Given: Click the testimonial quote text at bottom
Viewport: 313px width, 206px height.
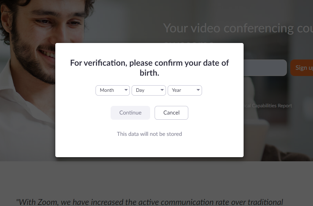Looking at the screenshot, I should [149, 202].
